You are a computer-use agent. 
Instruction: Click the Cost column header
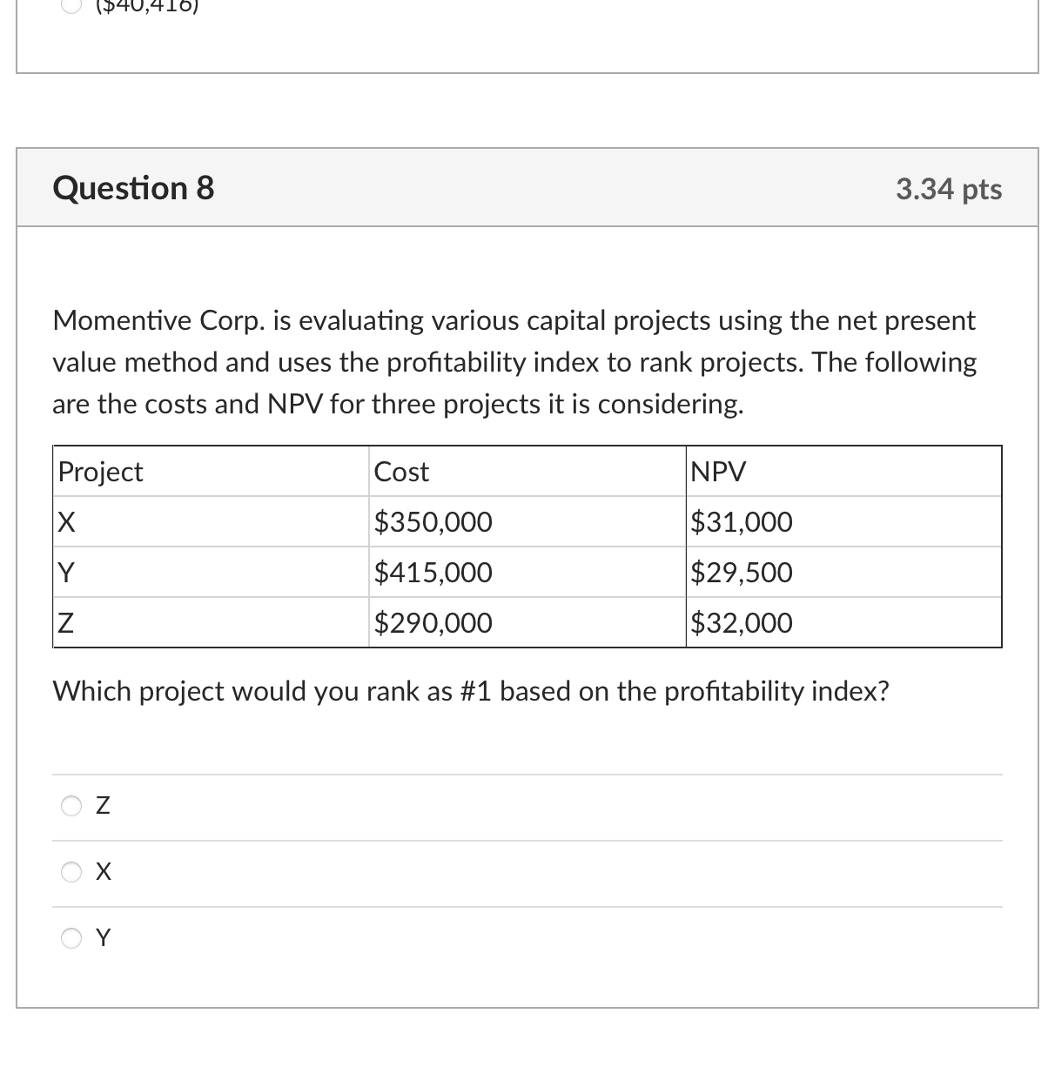(x=400, y=471)
